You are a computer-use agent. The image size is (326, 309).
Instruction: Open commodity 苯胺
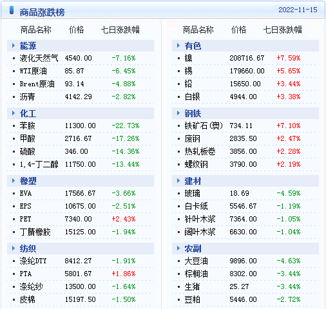tap(27, 126)
